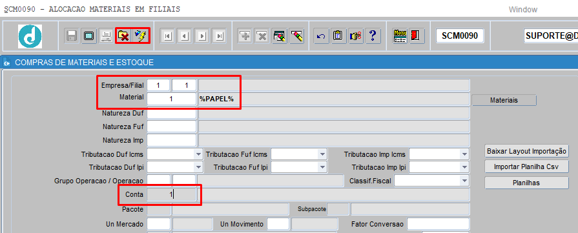Run query with the lightning icon
Viewport: 578px width, 233px height.
(x=140, y=36)
